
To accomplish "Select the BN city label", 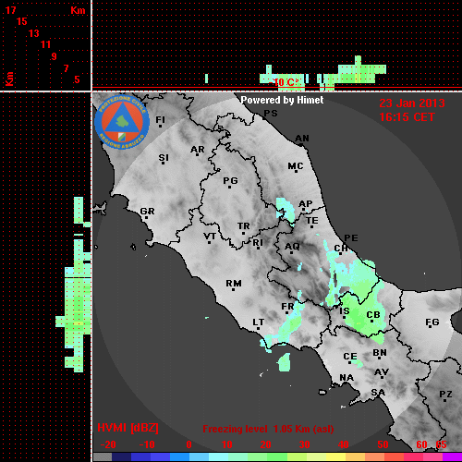I will pos(380,352).
